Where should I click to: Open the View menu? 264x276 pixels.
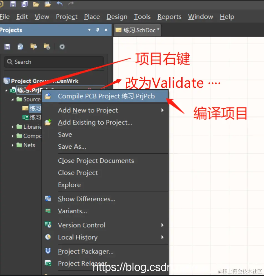coord(42,17)
